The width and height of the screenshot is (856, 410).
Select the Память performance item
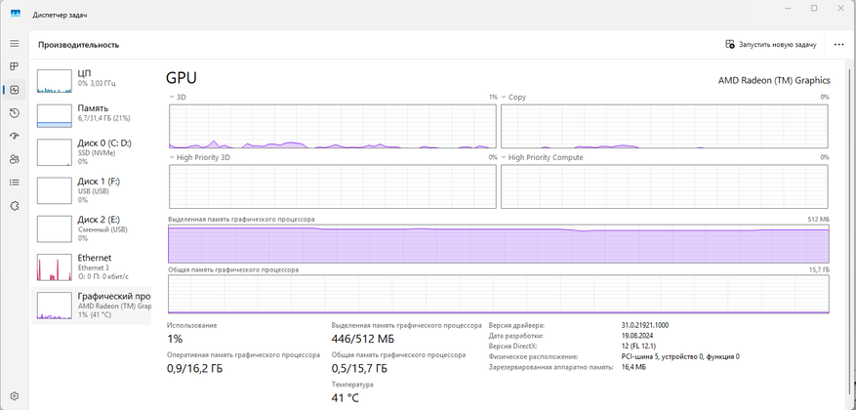(x=93, y=113)
